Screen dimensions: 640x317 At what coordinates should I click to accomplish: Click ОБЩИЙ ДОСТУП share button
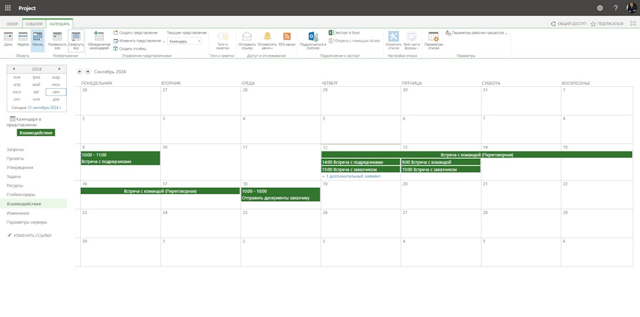point(569,24)
